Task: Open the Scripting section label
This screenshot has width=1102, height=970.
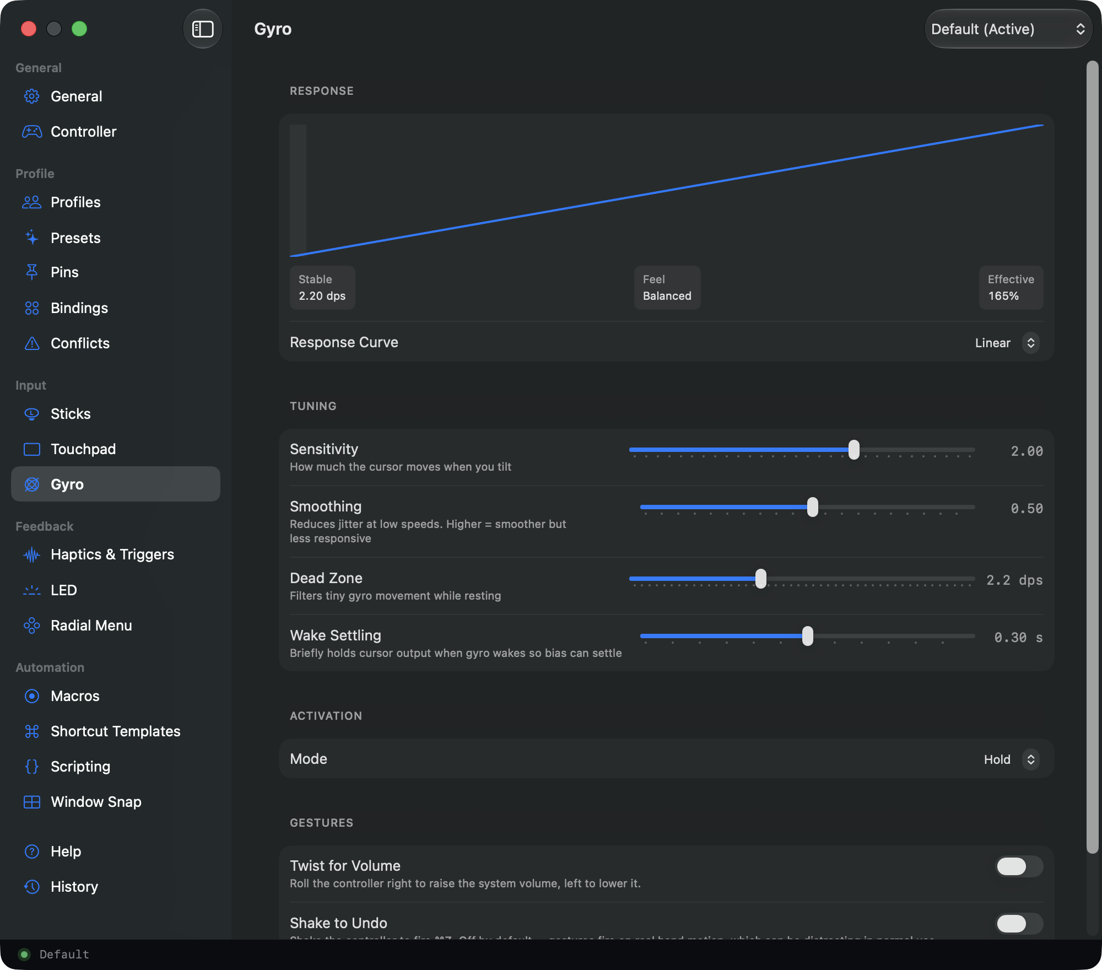Action: click(80, 767)
